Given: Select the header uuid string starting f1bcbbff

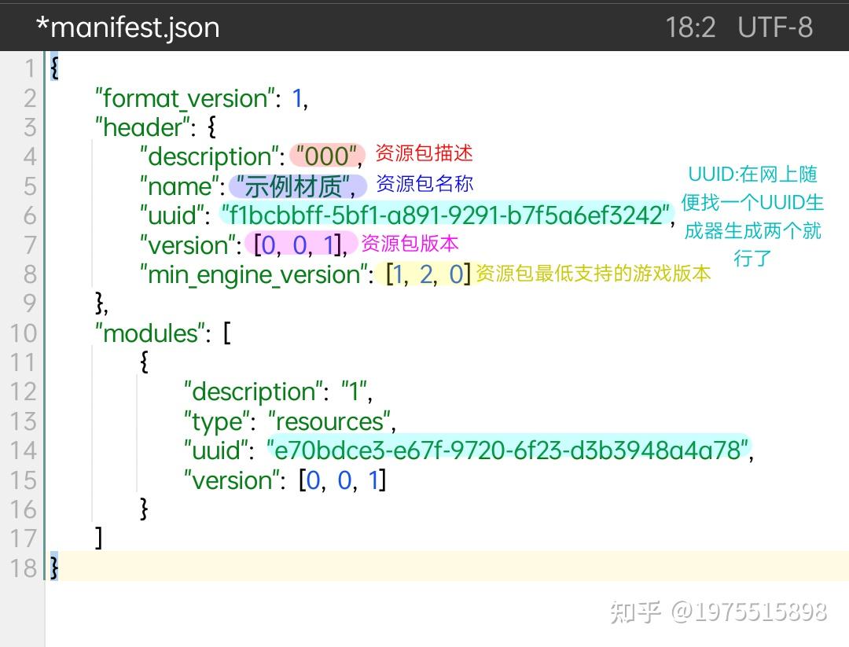Looking at the screenshot, I should 447,215.
